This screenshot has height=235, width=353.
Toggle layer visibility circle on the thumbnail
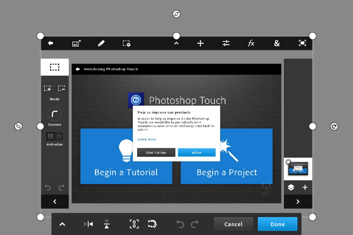(x=288, y=162)
